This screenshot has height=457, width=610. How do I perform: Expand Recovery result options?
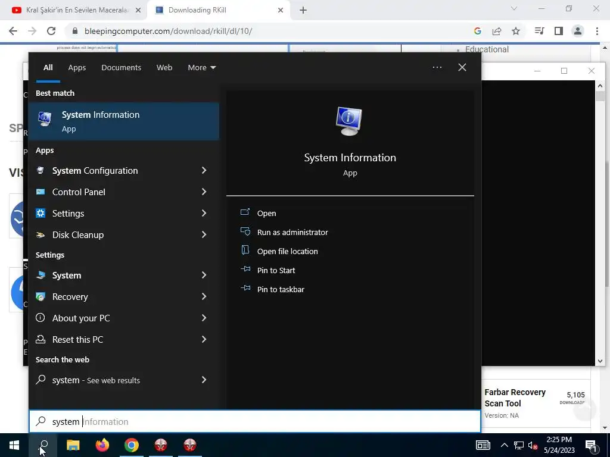coord(204,296)
